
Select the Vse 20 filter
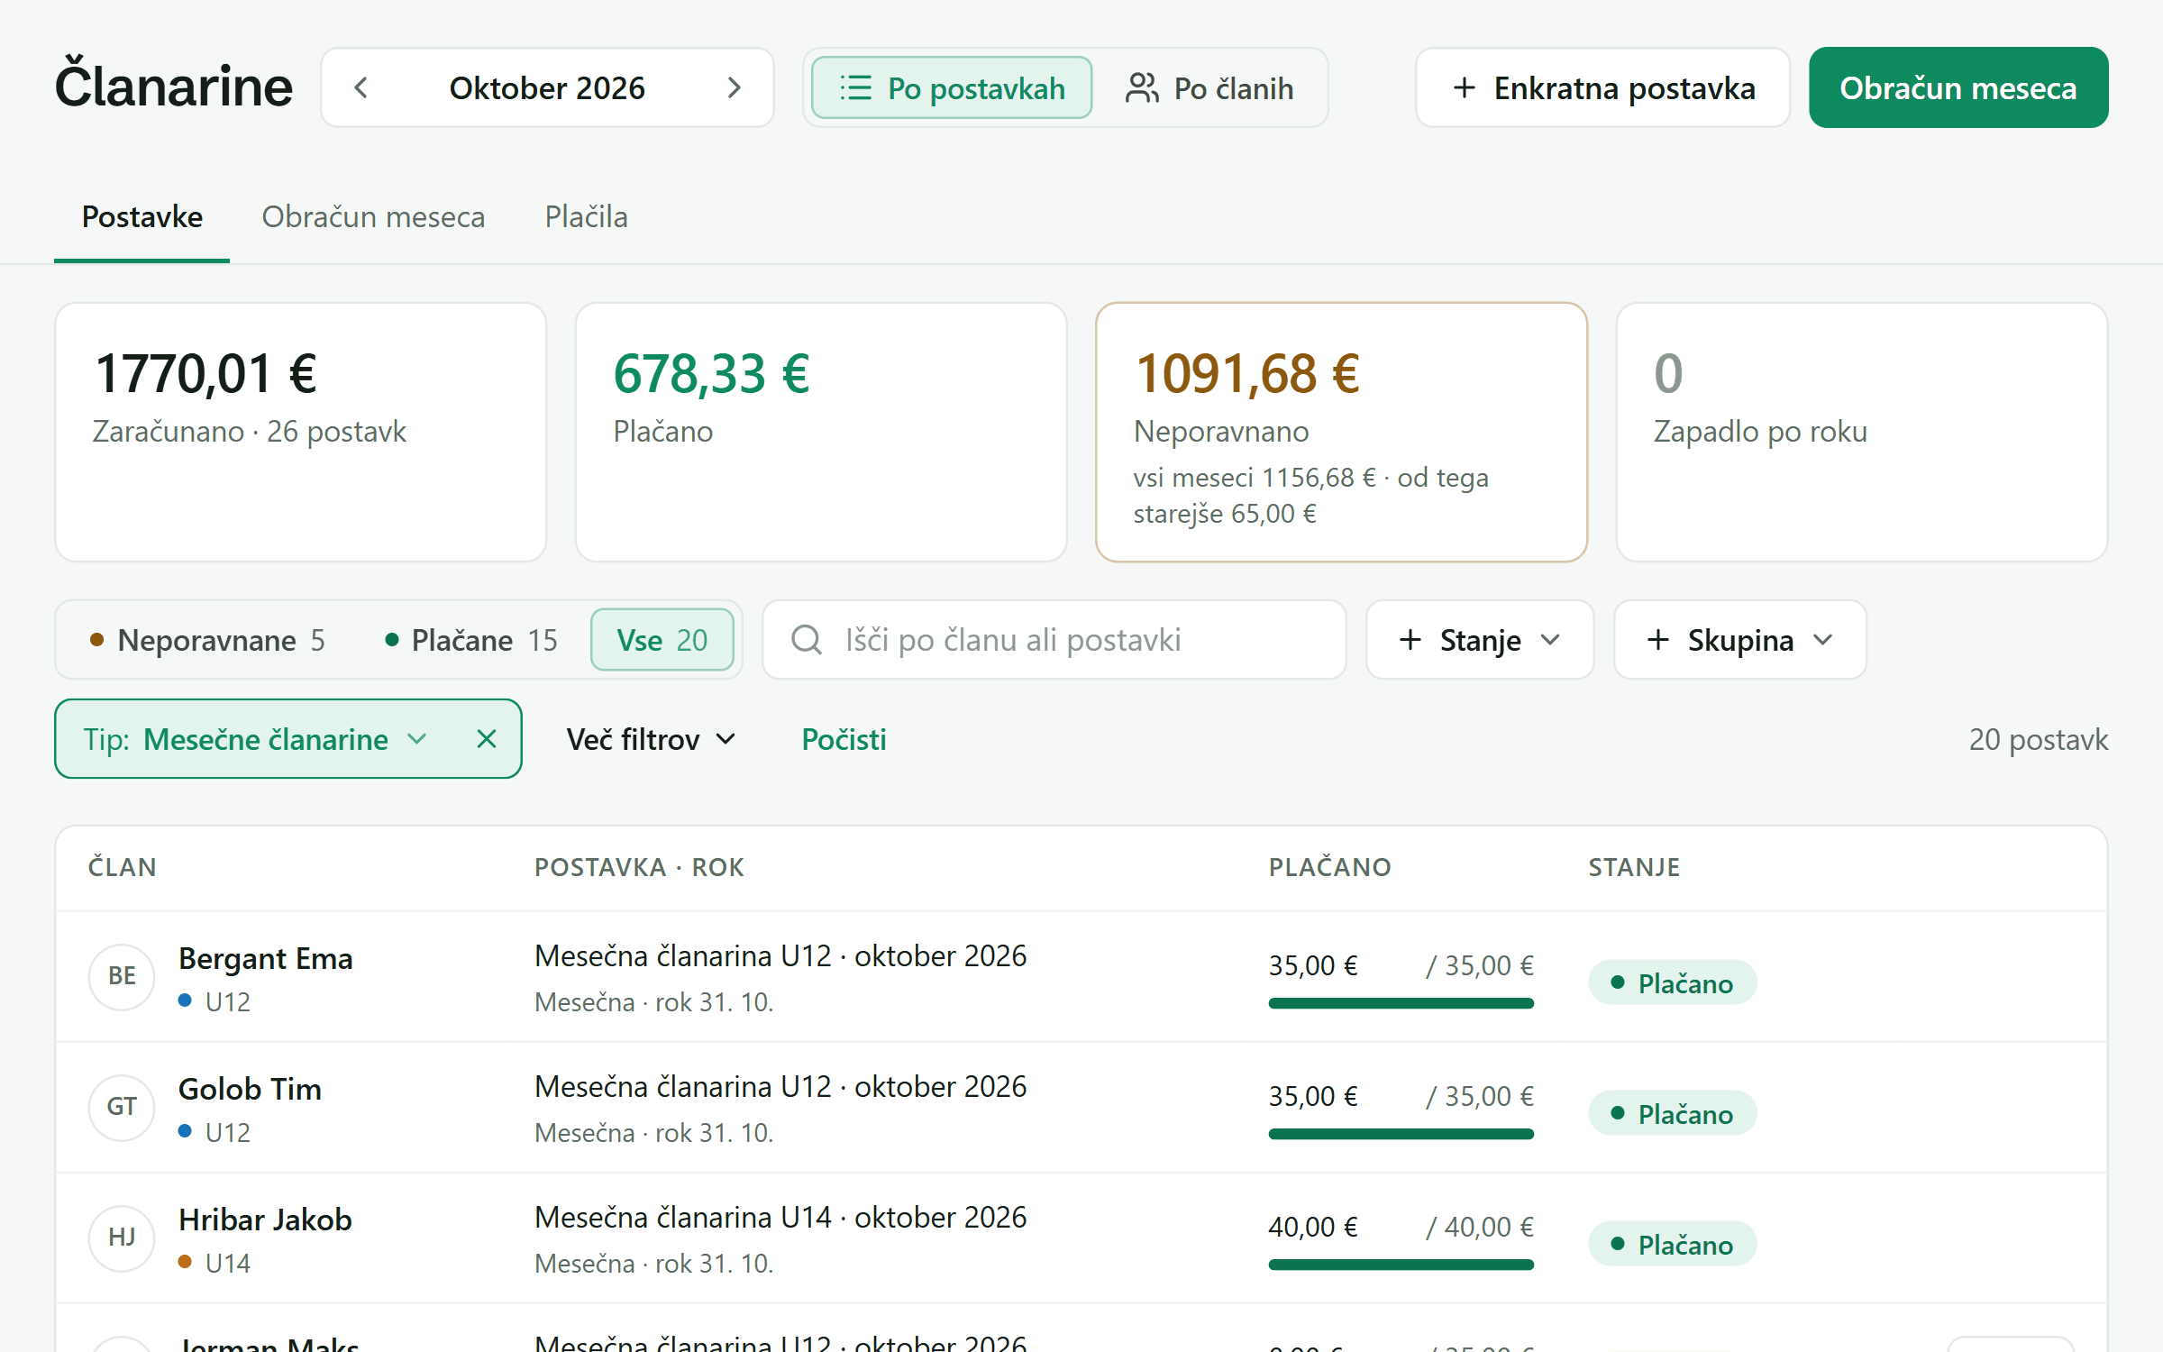click(662, 640)
